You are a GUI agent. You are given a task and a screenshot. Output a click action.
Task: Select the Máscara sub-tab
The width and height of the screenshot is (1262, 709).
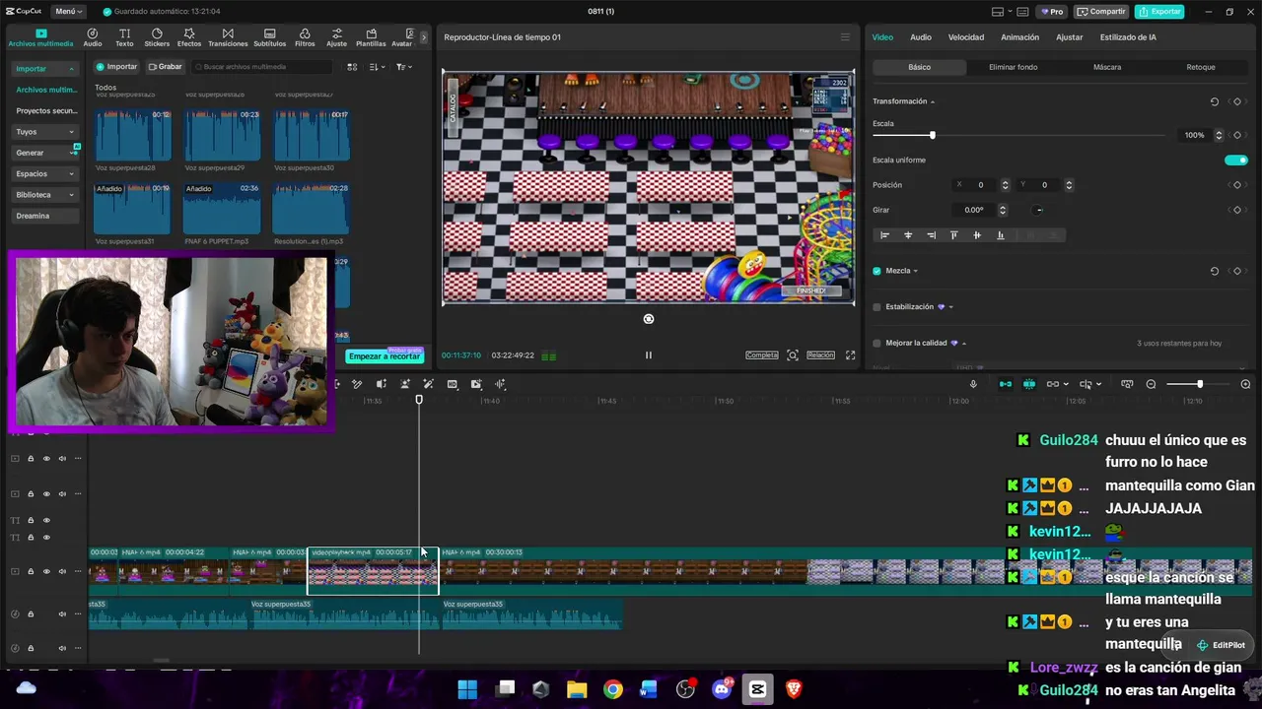pyautogui.click(x=1107, y=67)
